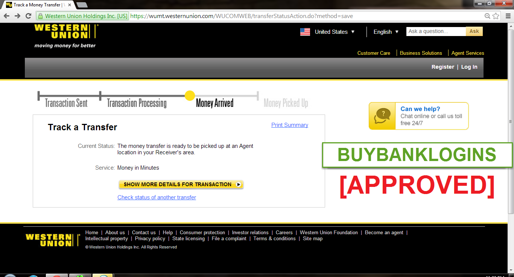
Task: Bookmark this page with the star icon
Action: point(496,16)
